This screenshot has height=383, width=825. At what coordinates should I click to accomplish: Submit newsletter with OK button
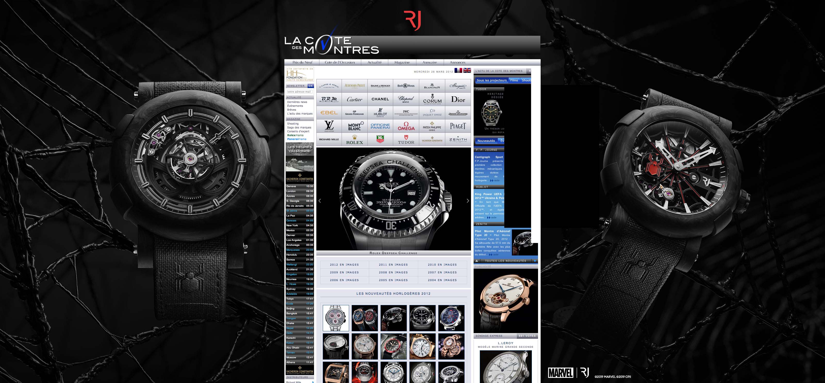coord(310,86)
